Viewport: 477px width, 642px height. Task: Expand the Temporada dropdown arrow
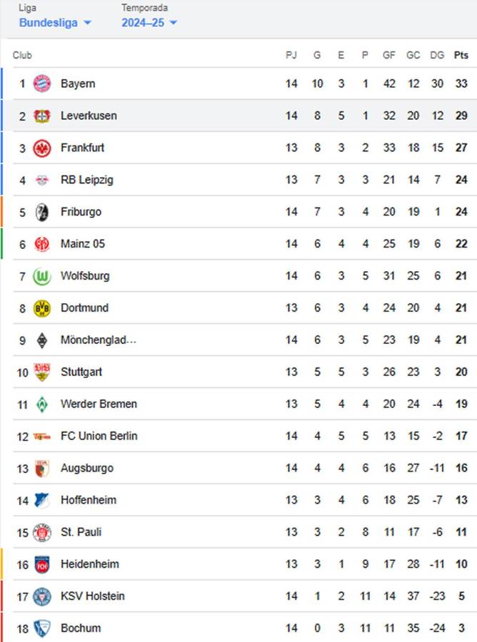pos(173,22)
